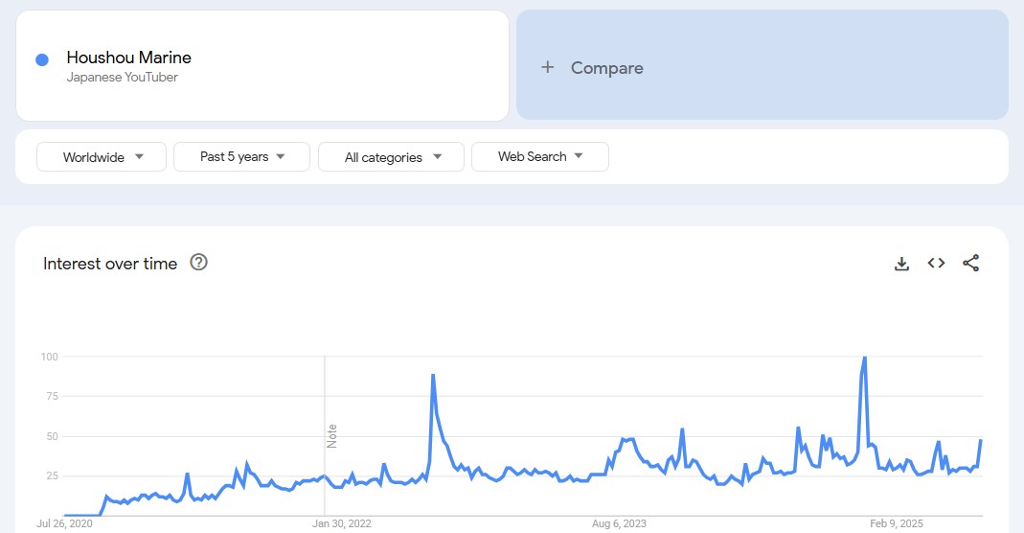The image size is (1024, 533).
Task: Click the embed code icon
Action: [936, 264]
